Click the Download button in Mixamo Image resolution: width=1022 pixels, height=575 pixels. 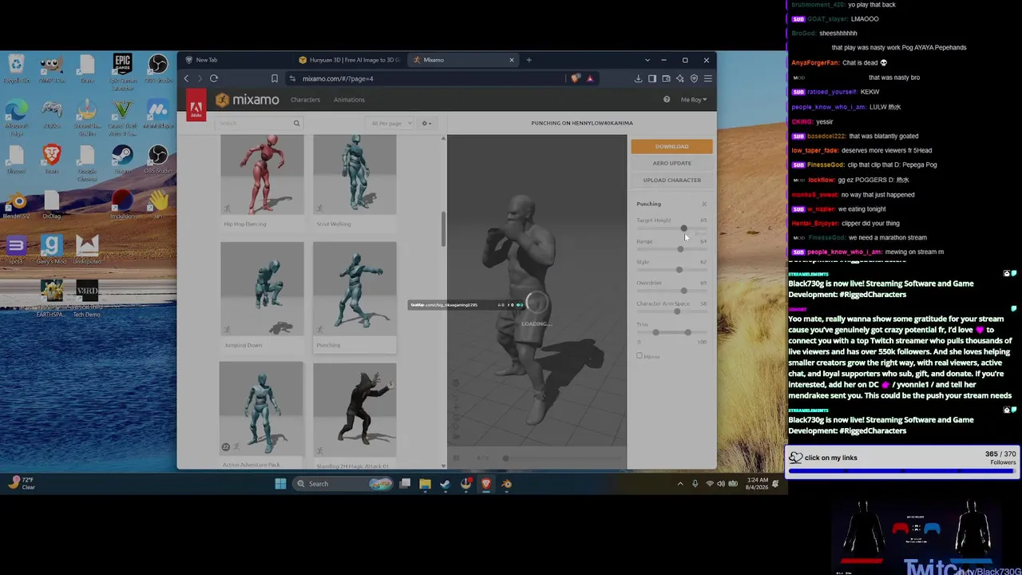[x=671, y=146]
